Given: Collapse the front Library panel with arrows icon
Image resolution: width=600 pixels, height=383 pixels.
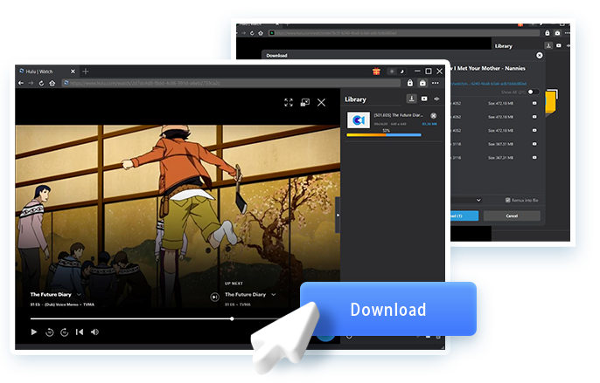Looking at the screenshot, I should (x=436, y=99).
